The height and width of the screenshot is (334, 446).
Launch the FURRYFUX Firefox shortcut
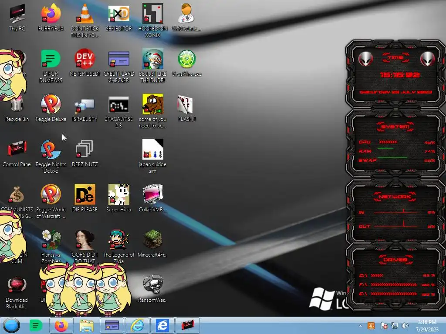coord(51,17)
